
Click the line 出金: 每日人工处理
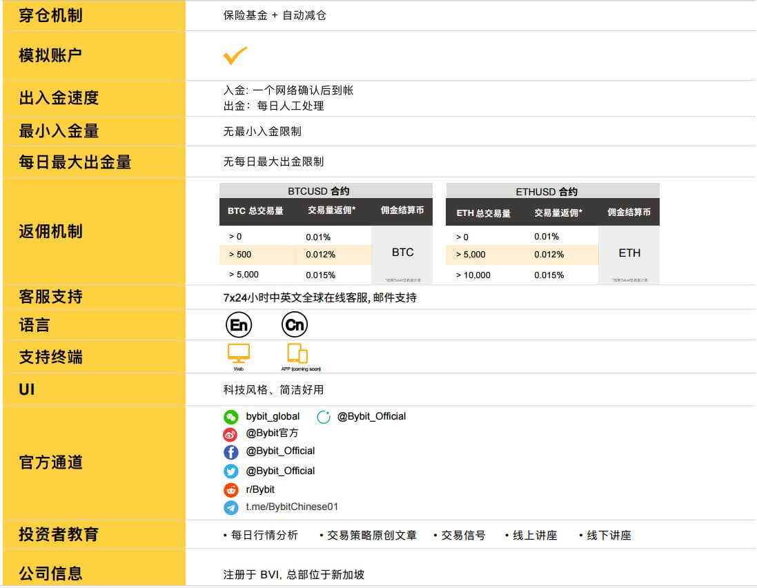274,106
